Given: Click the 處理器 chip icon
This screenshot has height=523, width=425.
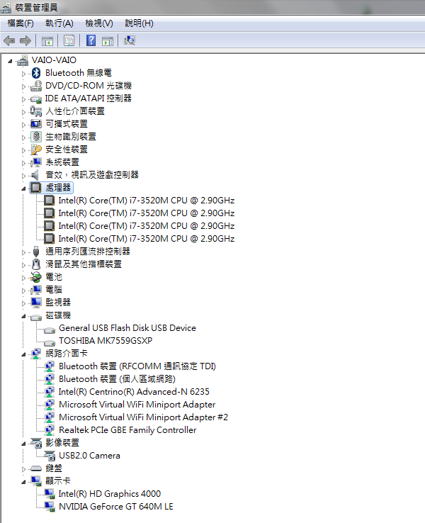Looking at the screenshot, I should (x=35, y=188).
